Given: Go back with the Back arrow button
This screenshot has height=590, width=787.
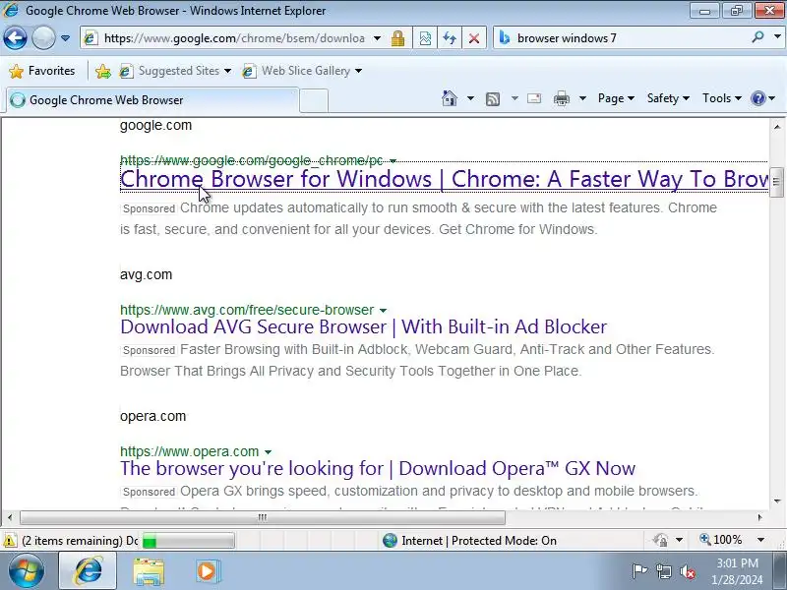Looking at the screenshot, I should (15, 37).
